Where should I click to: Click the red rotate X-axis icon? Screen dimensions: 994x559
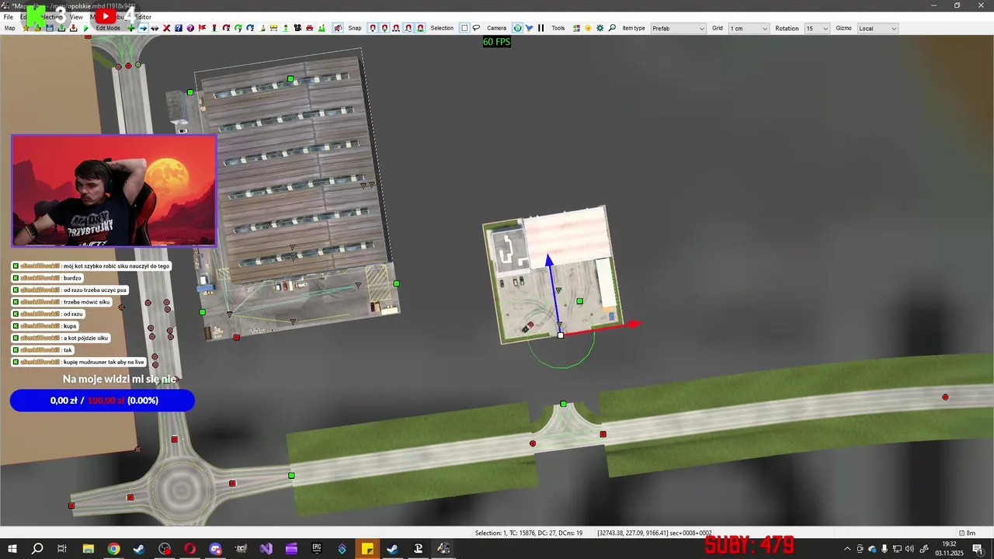[x=226, y=28]
